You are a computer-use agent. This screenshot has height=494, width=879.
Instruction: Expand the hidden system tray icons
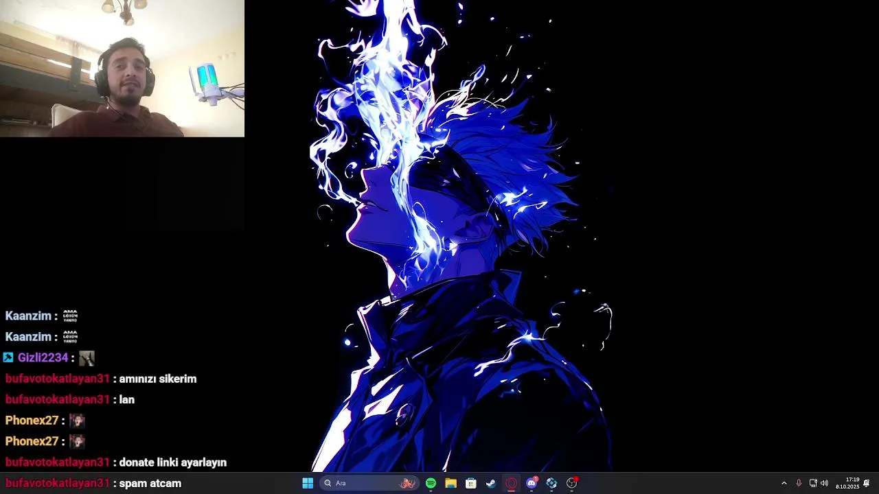coord(784,483)
